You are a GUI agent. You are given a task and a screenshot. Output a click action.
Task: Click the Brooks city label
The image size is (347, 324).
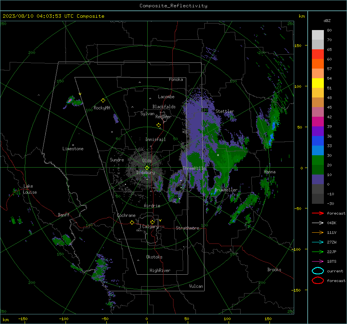[275, 270]
